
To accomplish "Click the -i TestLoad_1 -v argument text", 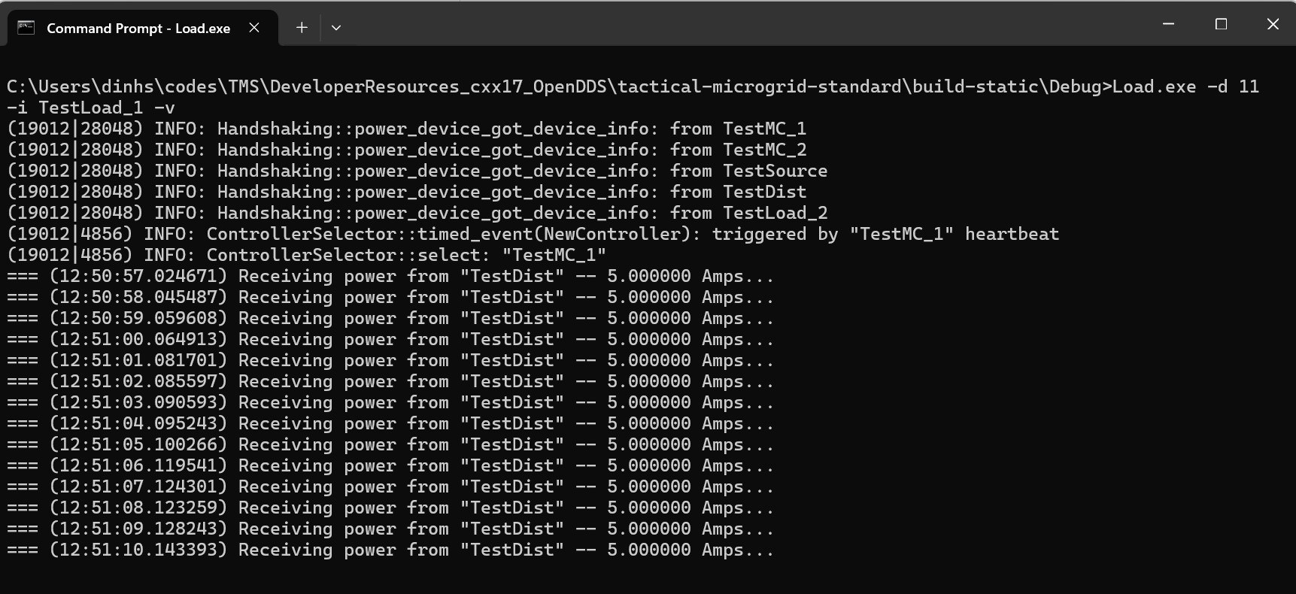I will 90,108.
